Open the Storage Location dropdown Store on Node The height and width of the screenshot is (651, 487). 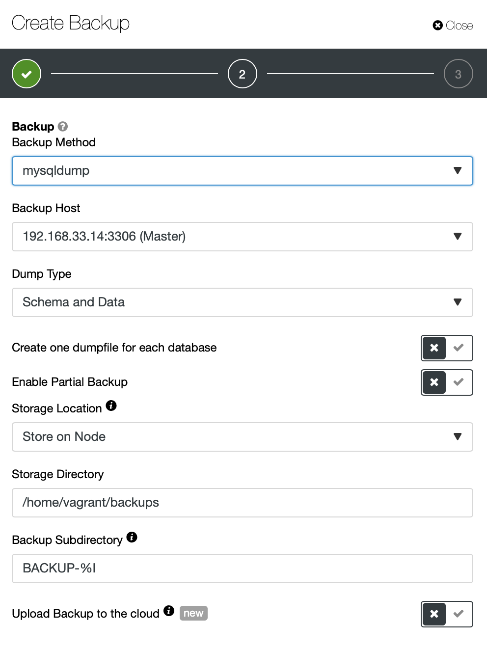tap(243, 437)
